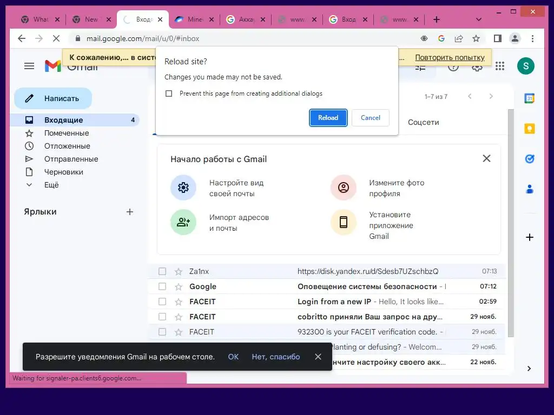Open the Входящие inbox folder

point(75,120)
